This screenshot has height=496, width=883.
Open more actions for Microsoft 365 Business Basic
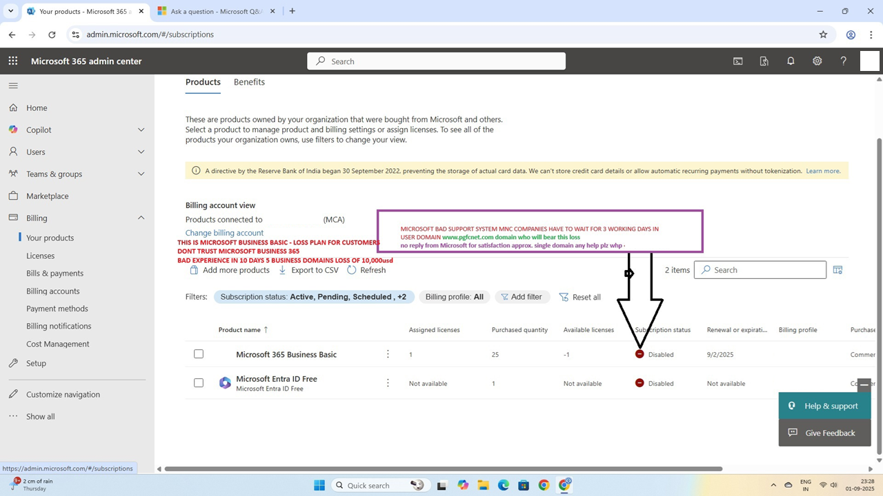pyautogui.click(x=388, y=354)
